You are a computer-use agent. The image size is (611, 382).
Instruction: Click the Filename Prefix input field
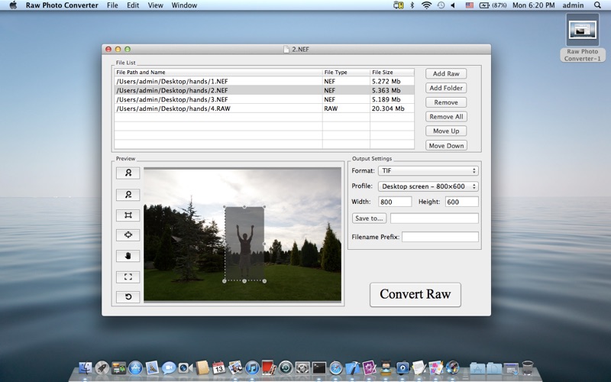point(441,237)
